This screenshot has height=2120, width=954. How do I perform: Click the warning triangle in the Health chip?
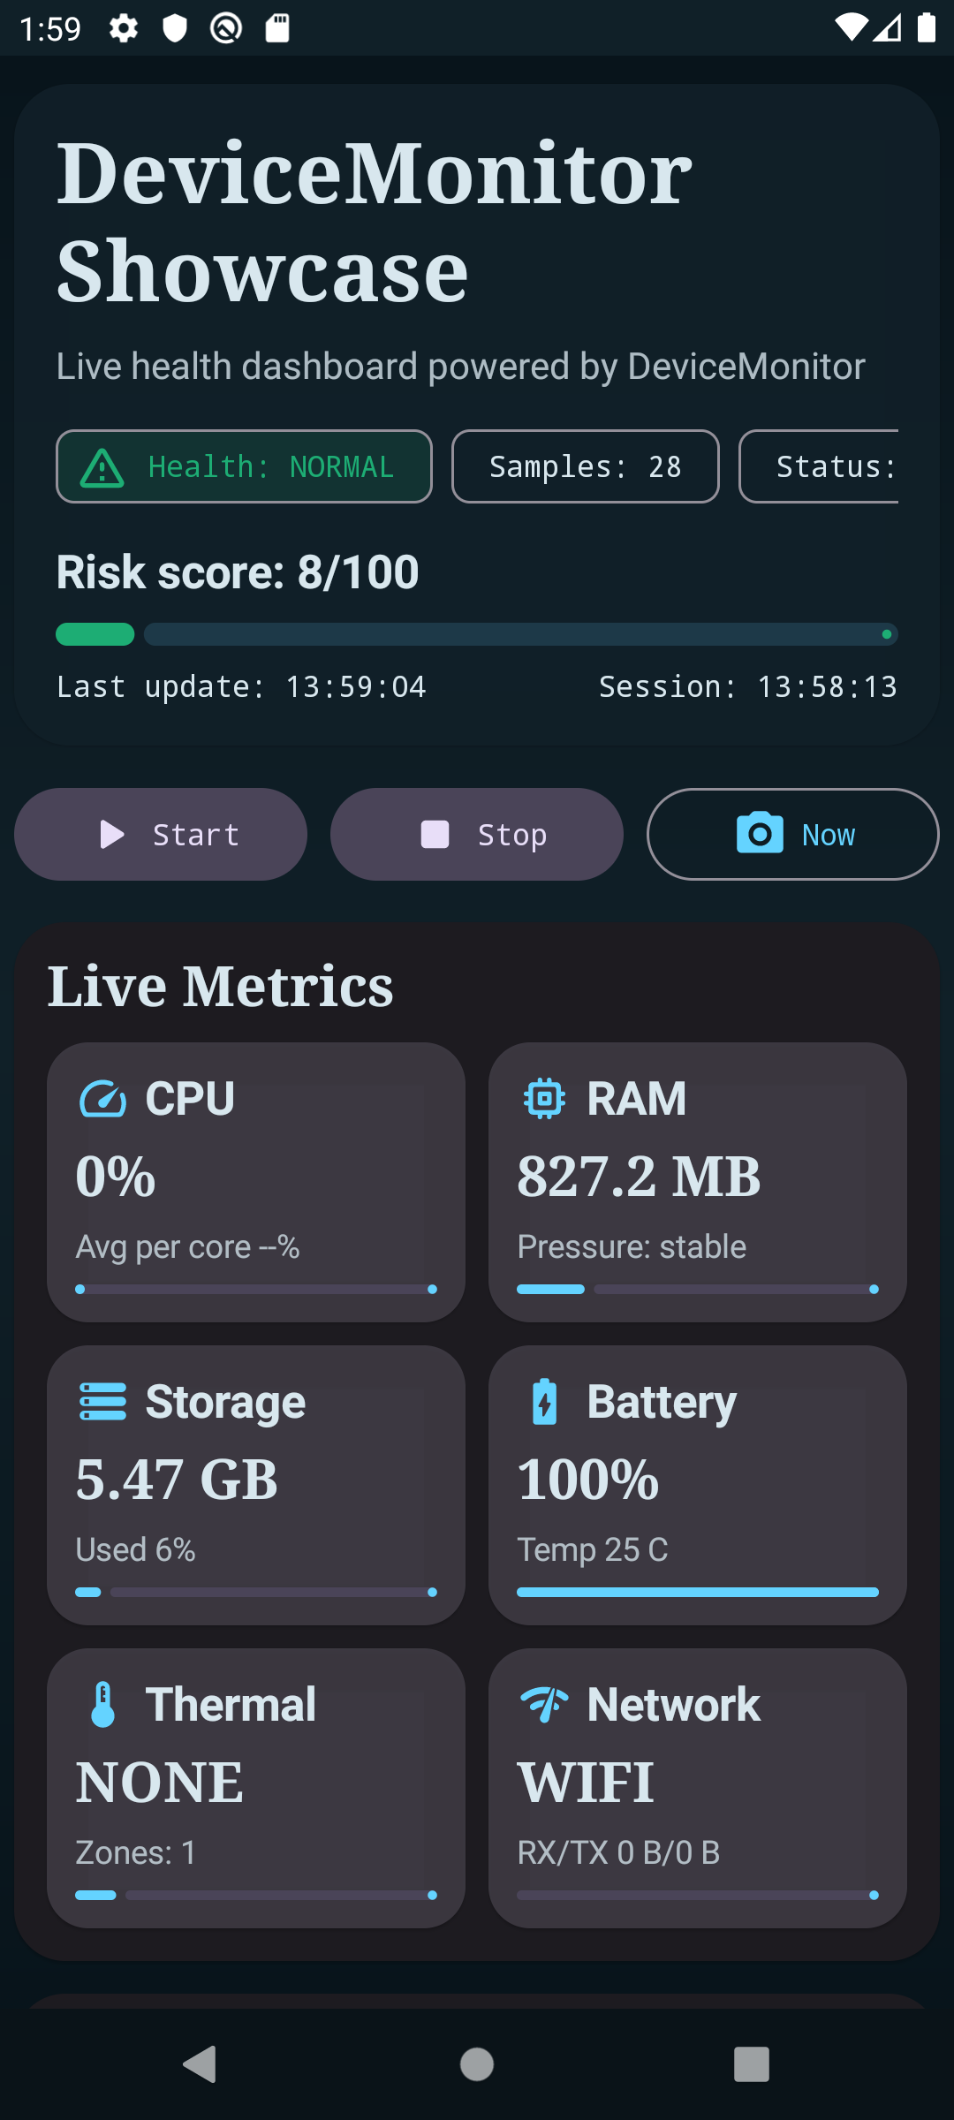[x=103, y=466]
